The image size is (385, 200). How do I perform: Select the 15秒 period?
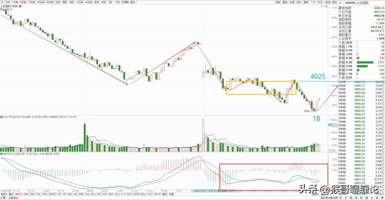click(x=117, y=2)
